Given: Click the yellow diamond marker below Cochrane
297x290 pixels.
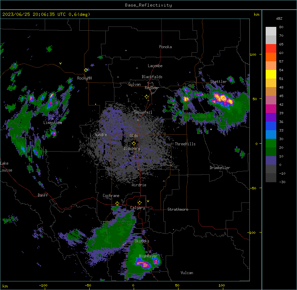Looking at the screenshot, I should pyautogui.click(x=117, y=204).
